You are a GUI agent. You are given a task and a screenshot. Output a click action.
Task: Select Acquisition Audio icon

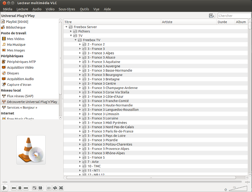pos(4,79)
